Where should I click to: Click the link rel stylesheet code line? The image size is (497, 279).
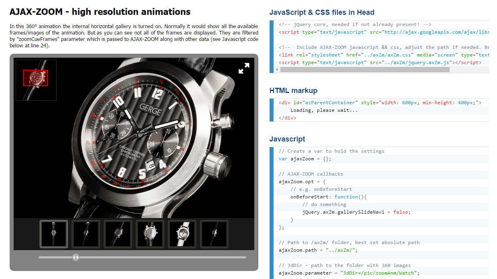coord(383,55)
